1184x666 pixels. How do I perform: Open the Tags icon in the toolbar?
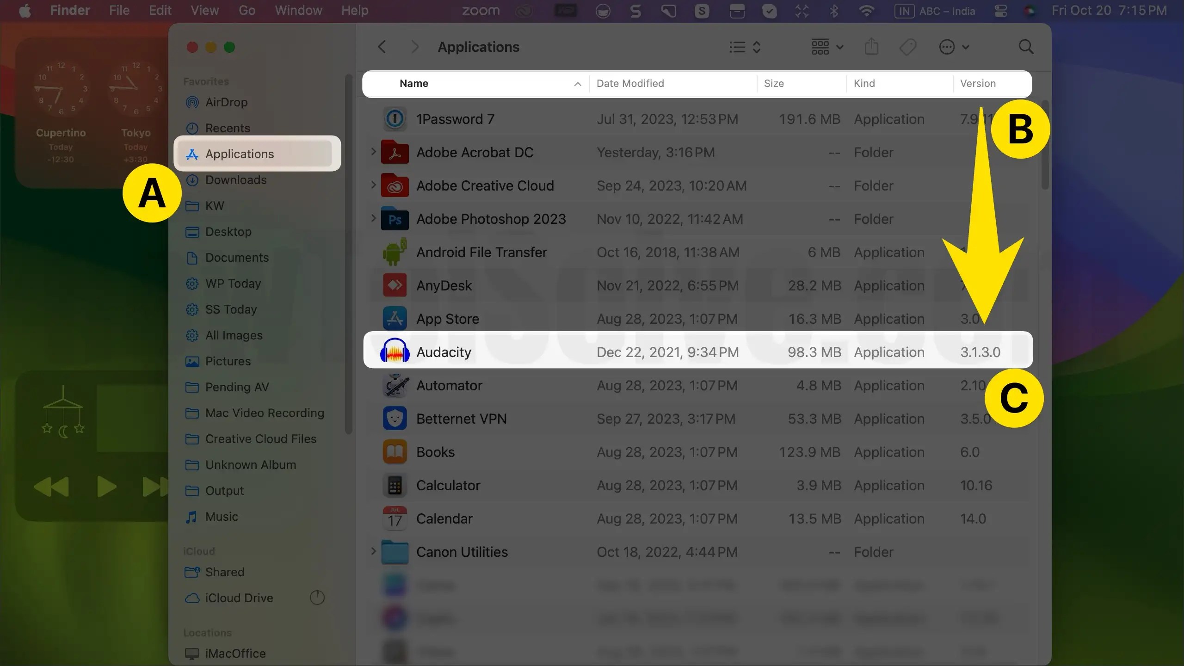907,46
